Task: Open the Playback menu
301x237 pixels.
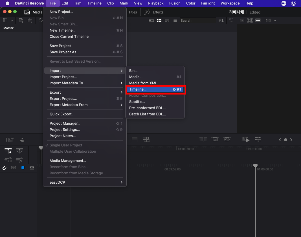Action: point(156,3)
